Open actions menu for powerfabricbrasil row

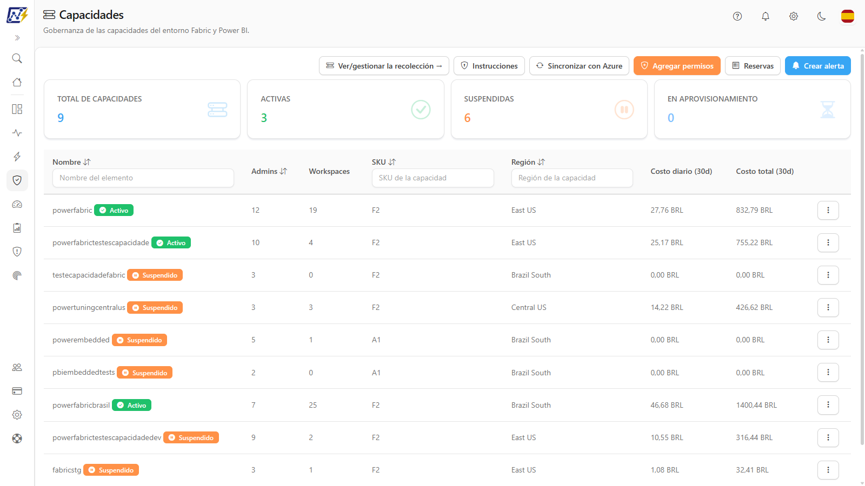point(828,405)
